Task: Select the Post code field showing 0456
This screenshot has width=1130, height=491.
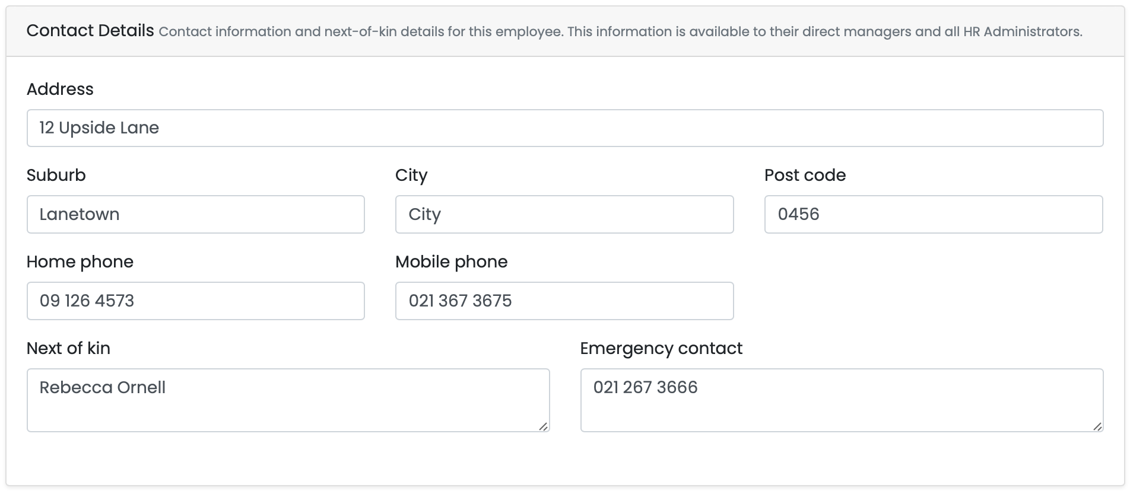Action: pos(933,215)
